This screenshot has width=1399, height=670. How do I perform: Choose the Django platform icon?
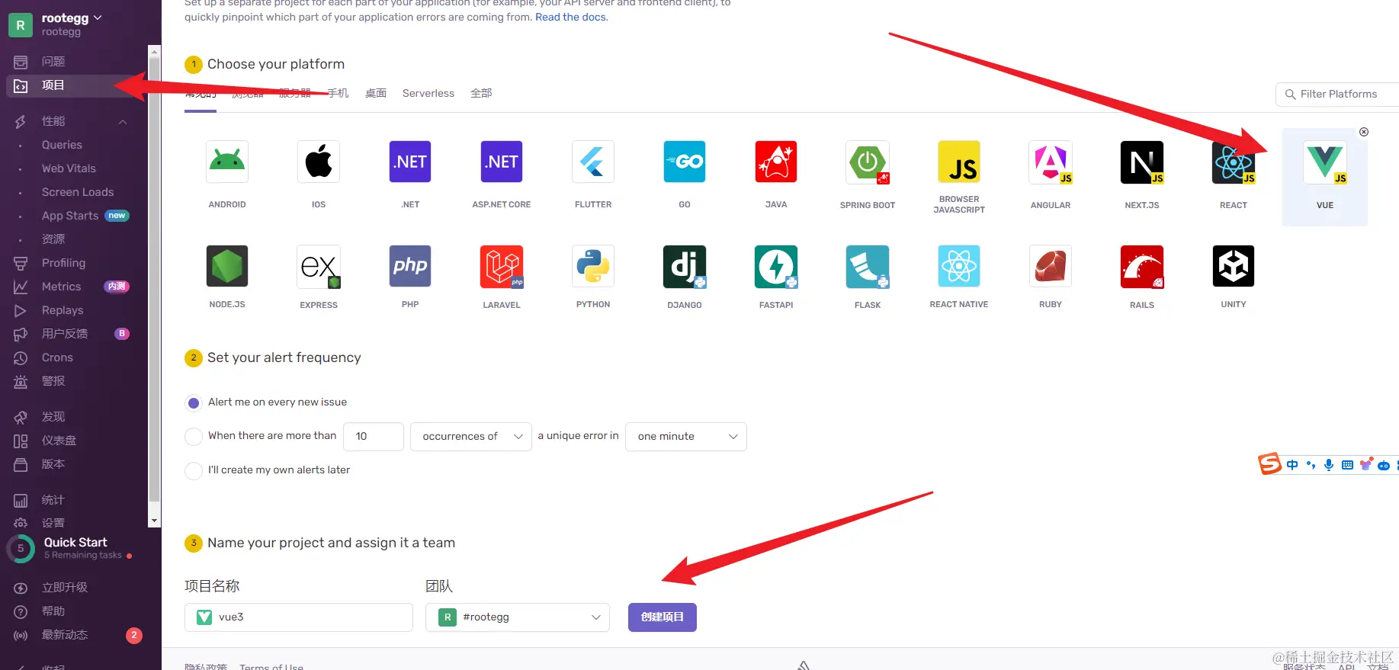685,266
